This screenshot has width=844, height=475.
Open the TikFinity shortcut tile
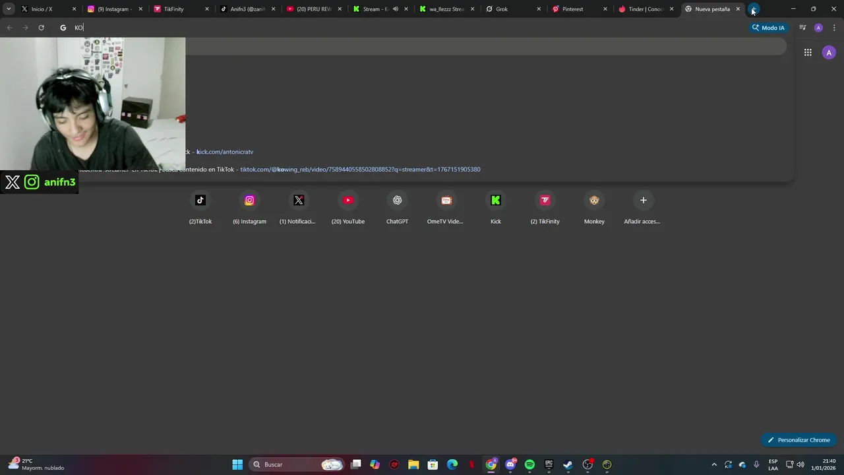(x=545, y=208)
